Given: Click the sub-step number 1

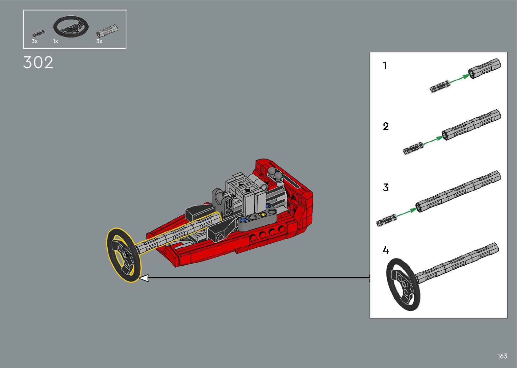Looking at the screenshot, I should coord(385,66).
